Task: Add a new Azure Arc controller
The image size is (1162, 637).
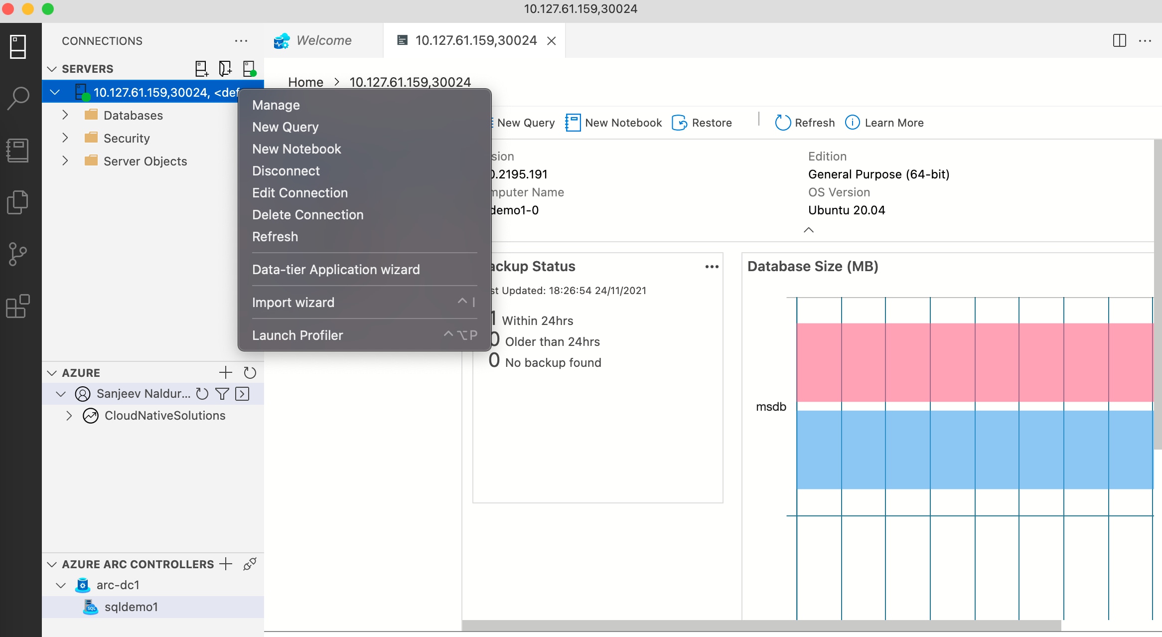Action: [226, 564]
